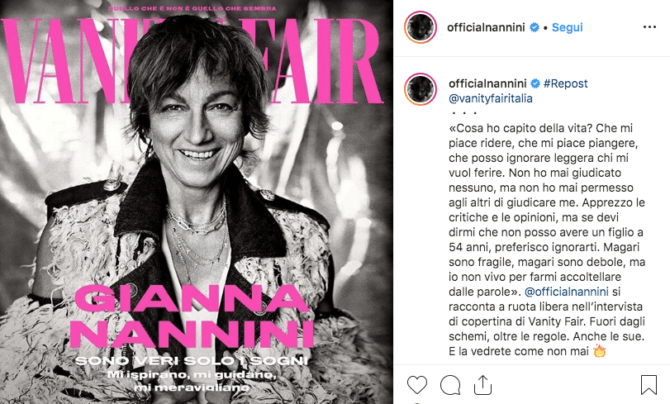Open the caption profile avatar of officialnannini
This screenshot has width=670, height=404.
pos(421,89)
